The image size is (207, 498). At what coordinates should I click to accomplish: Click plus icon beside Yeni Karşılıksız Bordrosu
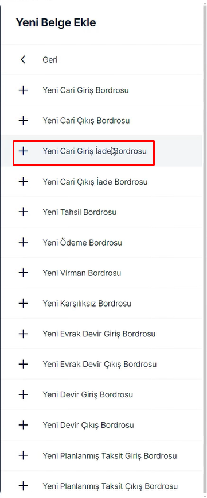pos(23,303)
